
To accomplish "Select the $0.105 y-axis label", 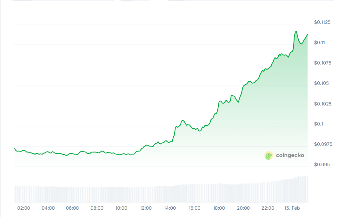I will [321, 83].
